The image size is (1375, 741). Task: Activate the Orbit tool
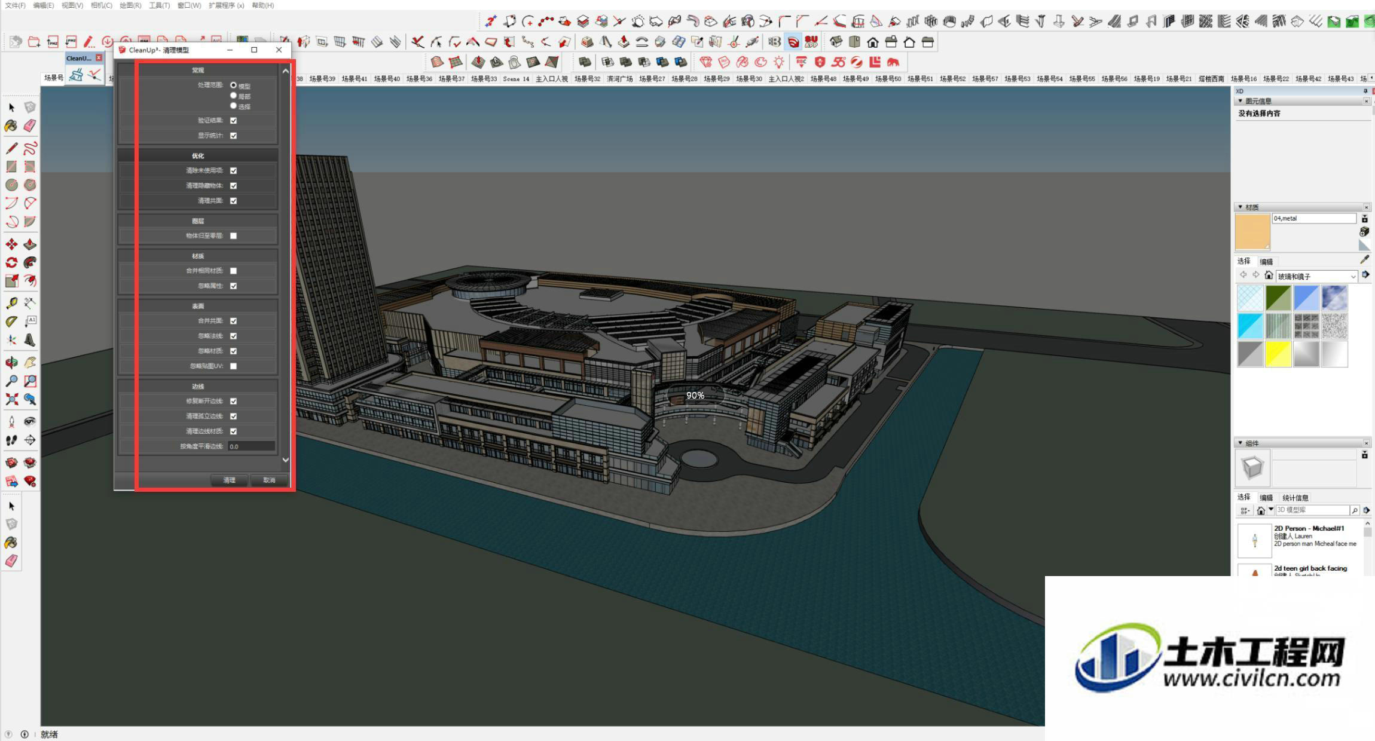coord(11,363)
